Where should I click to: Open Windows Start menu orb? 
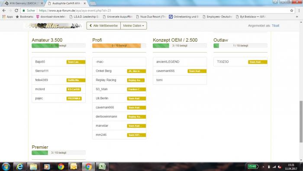tap(6, 167)
